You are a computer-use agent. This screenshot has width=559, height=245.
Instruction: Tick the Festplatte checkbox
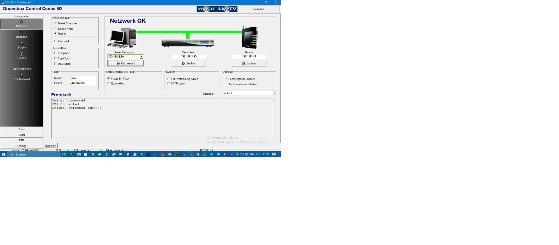point(56,53)
